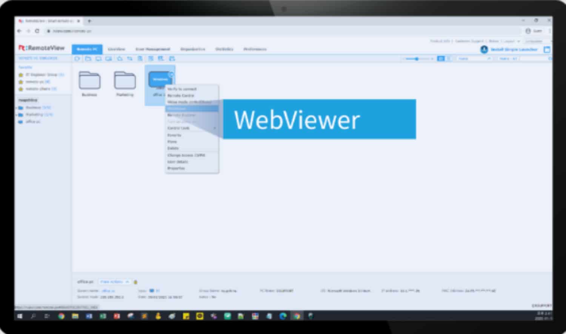Image resolution: width=566 pixels, height=334 pixels.
Task: Click the Logout link
Action: pos(509,41)
